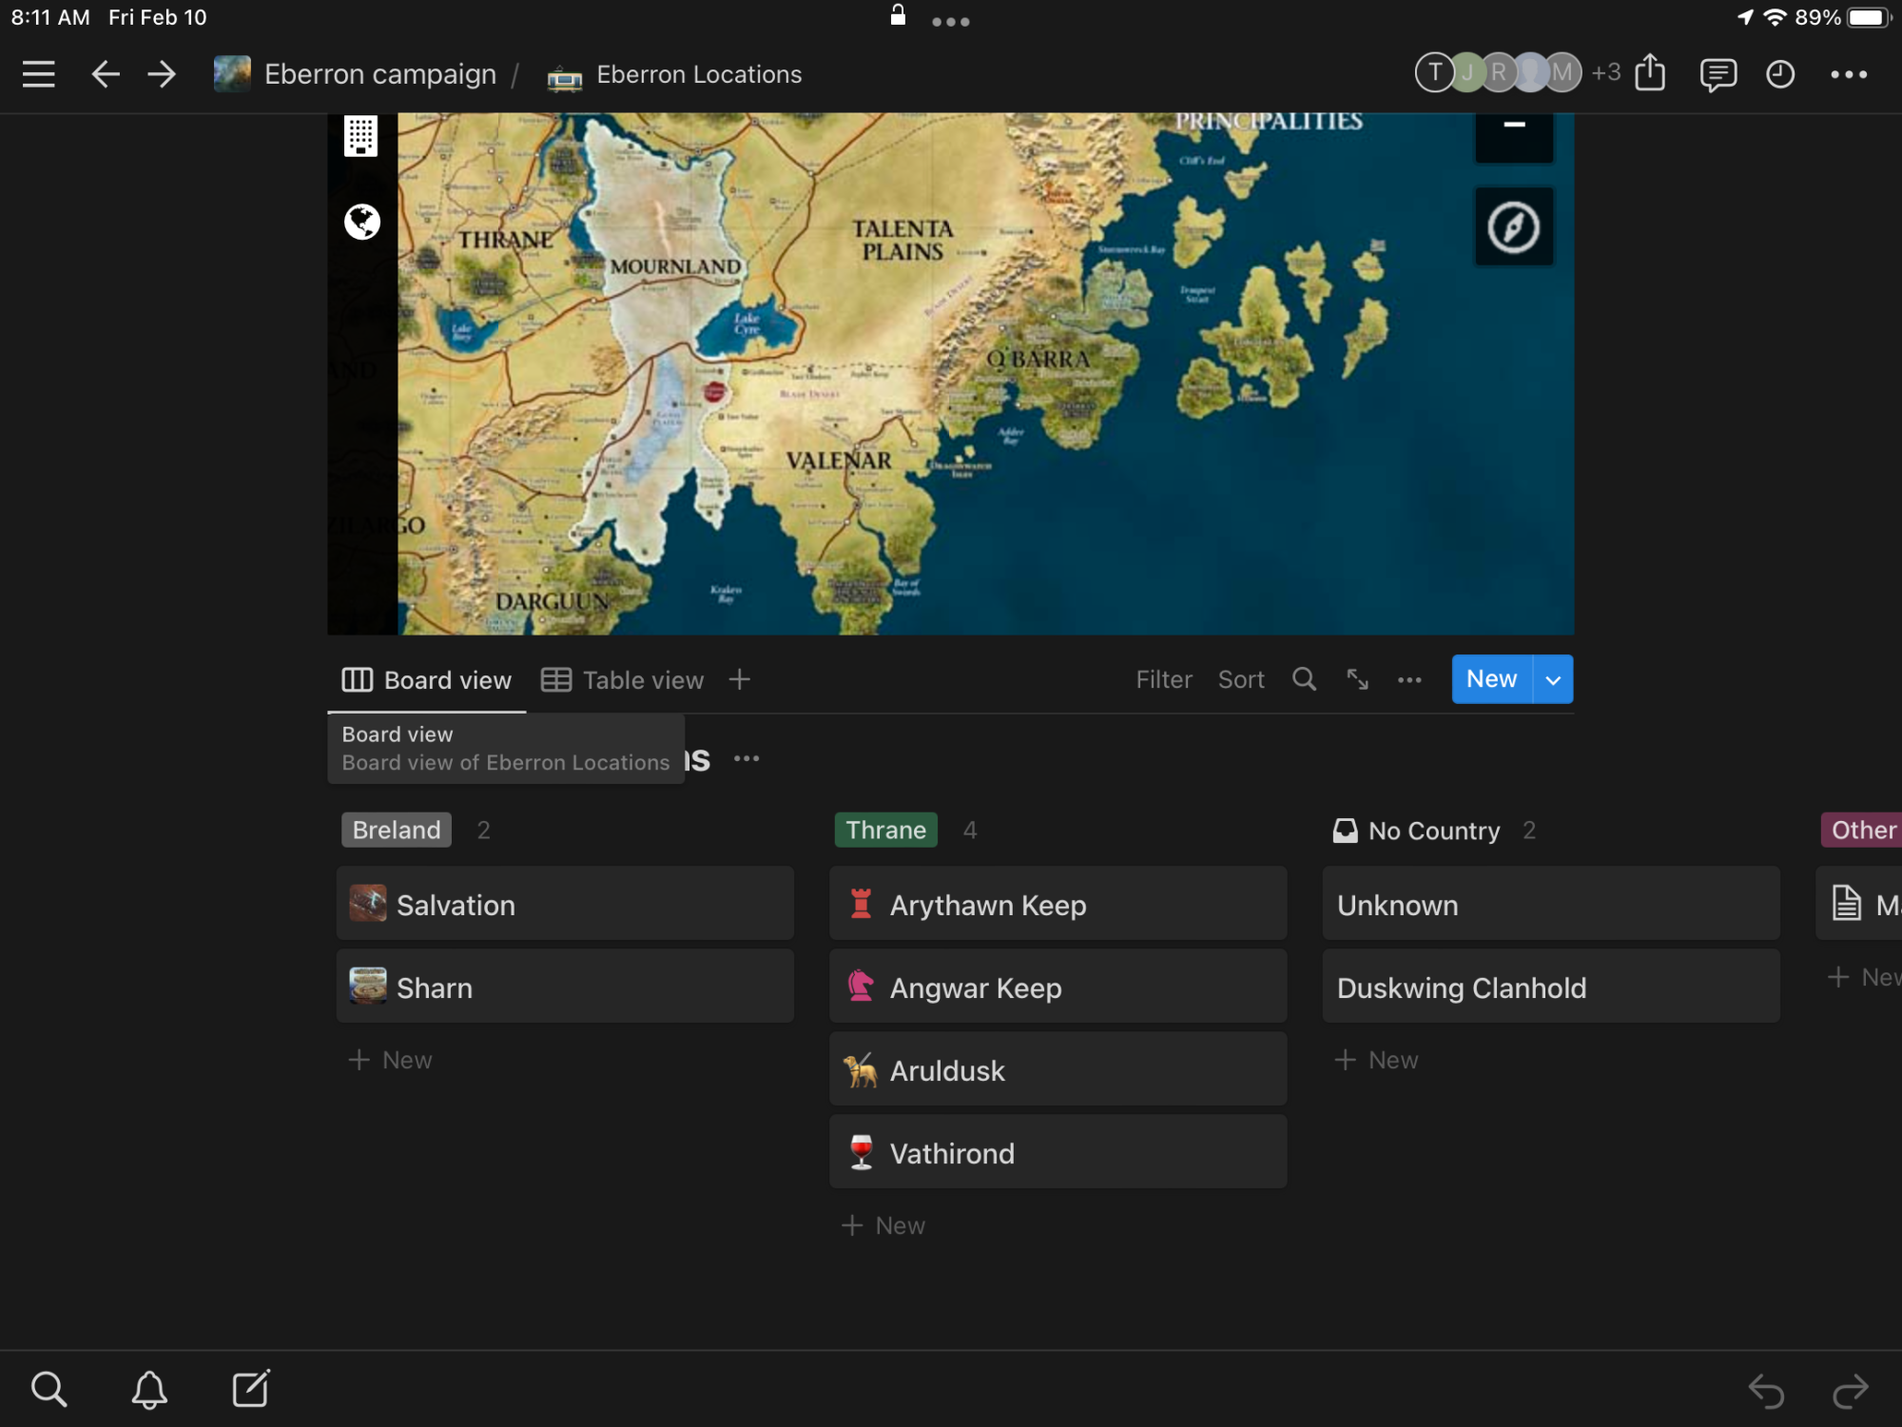The width and height of the screenshot is (1902, 1427).
Task: Go forward with the right arrow
Action: (162, 74)
